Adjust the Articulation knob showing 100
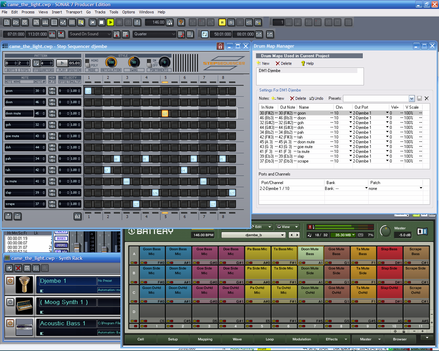This screenshot has height=351, width=439. [111, 62]
